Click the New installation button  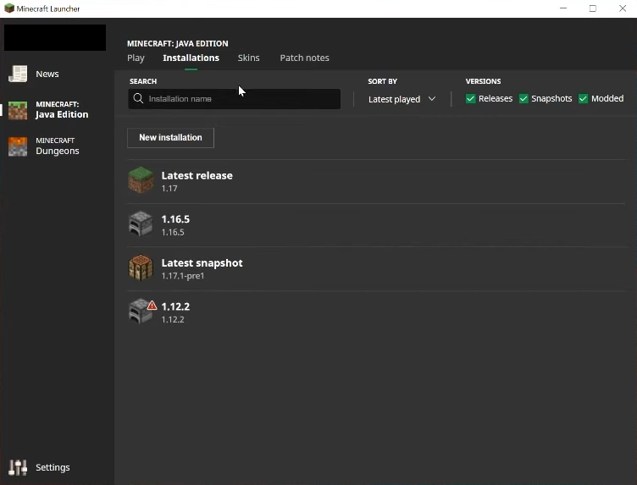tap(170, 138)
